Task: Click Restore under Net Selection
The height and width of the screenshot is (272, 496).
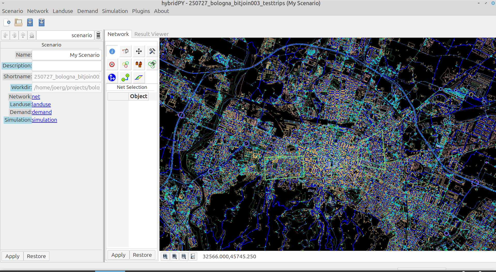Action: pyautogui.click(x=142, y=255)
